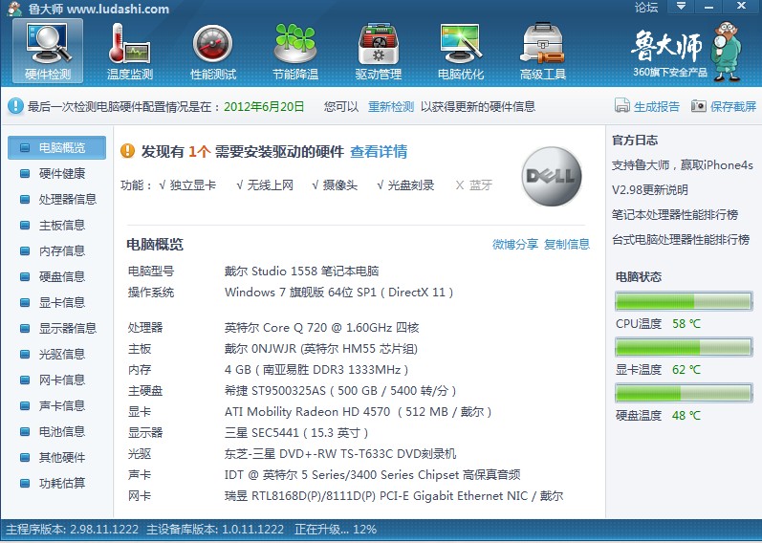
Task: Click 生成报告 link
Action: click(657, 106)
